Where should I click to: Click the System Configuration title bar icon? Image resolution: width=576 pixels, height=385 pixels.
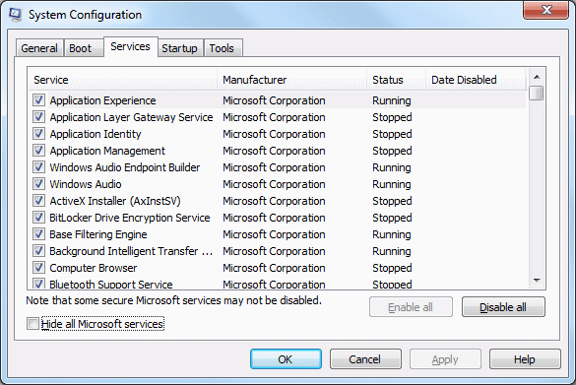coord(15,15)
